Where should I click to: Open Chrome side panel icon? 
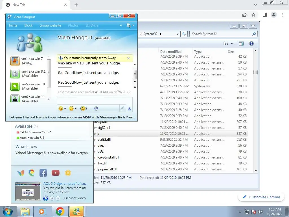pos(265,15)
